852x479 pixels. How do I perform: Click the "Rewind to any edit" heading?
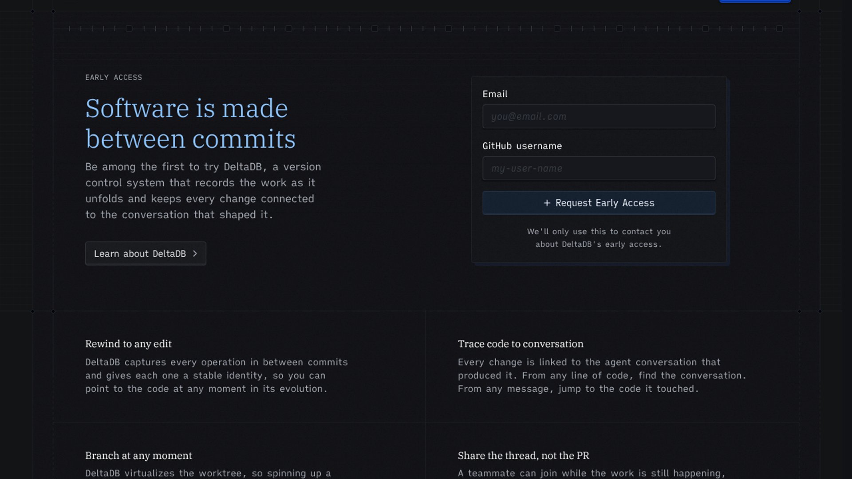[x=128, y=344]
